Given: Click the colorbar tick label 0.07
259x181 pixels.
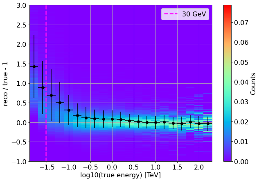Looking at the screenshot, I should (241, 23).
